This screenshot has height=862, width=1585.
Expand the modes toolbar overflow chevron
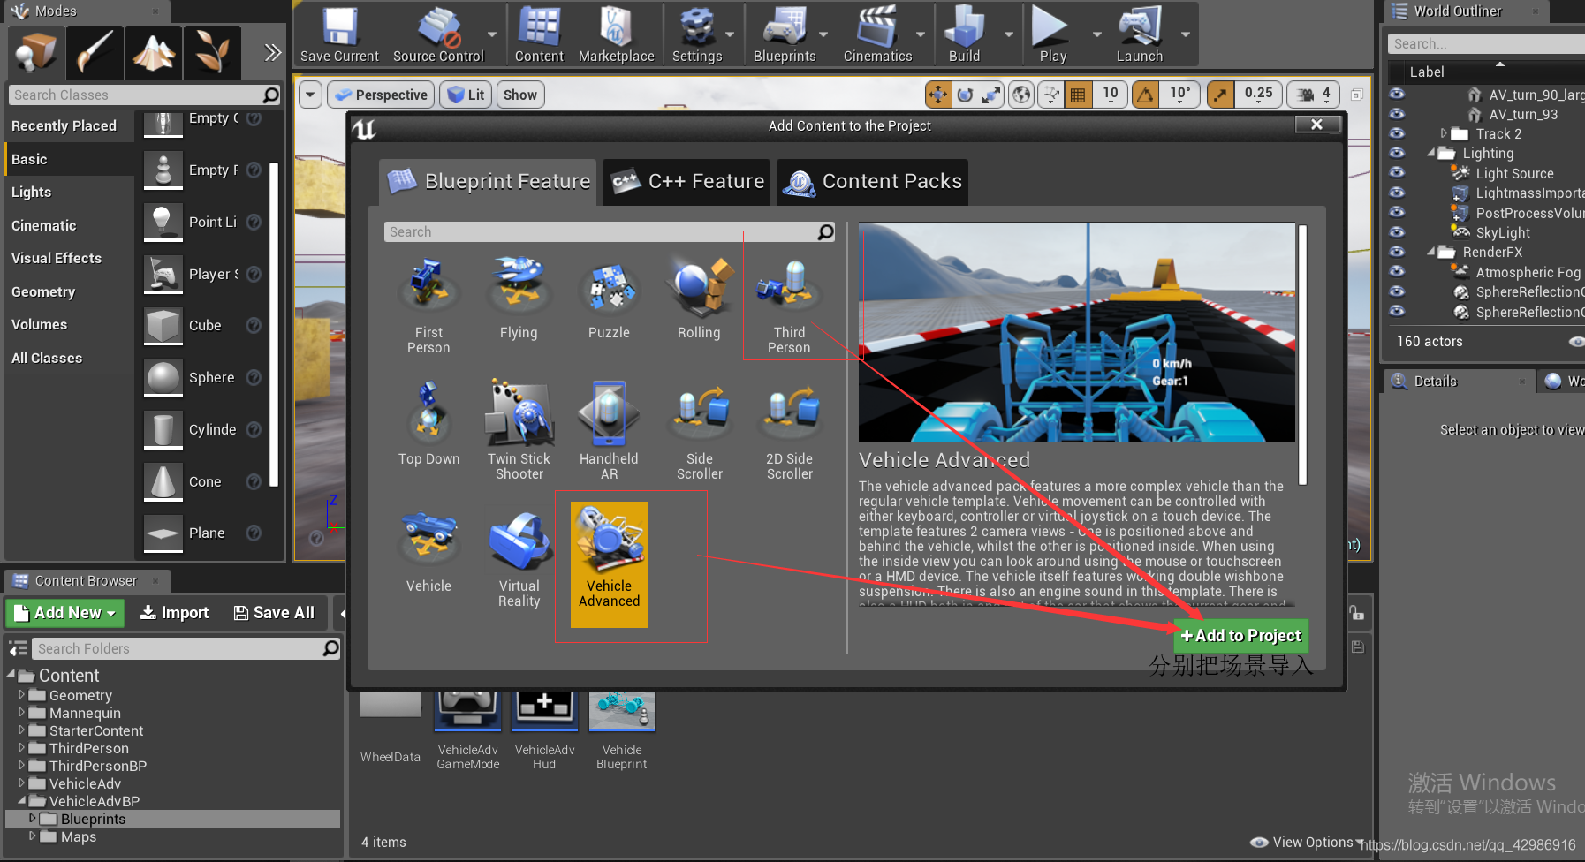click(x=273, y=52)
